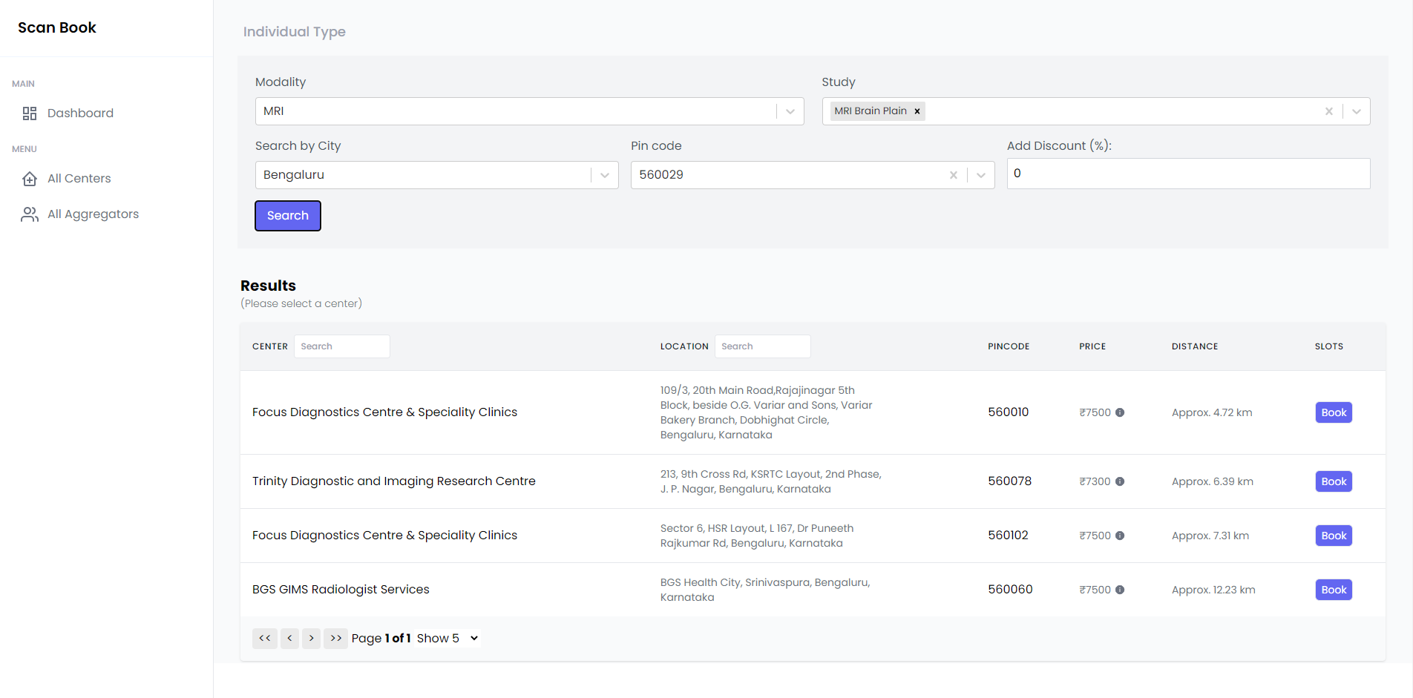Clear all selected studies in Study field
The width and height of the screenshot is (1413, 698).
tap(1329, 111)
